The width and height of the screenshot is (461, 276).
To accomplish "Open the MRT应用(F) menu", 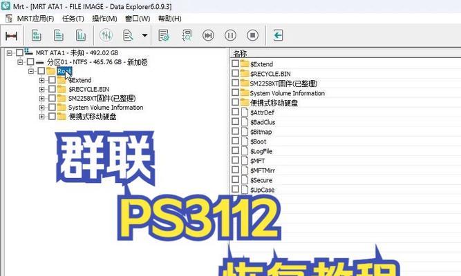I will 35,19.
